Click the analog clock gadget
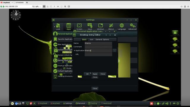 click(16, 15)
